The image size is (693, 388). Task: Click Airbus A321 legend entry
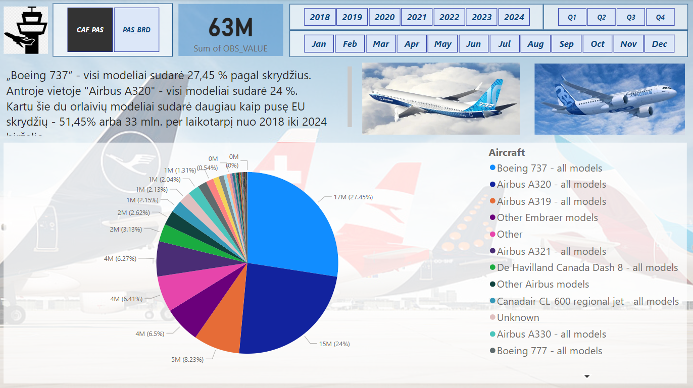click(x=548, y=251)
